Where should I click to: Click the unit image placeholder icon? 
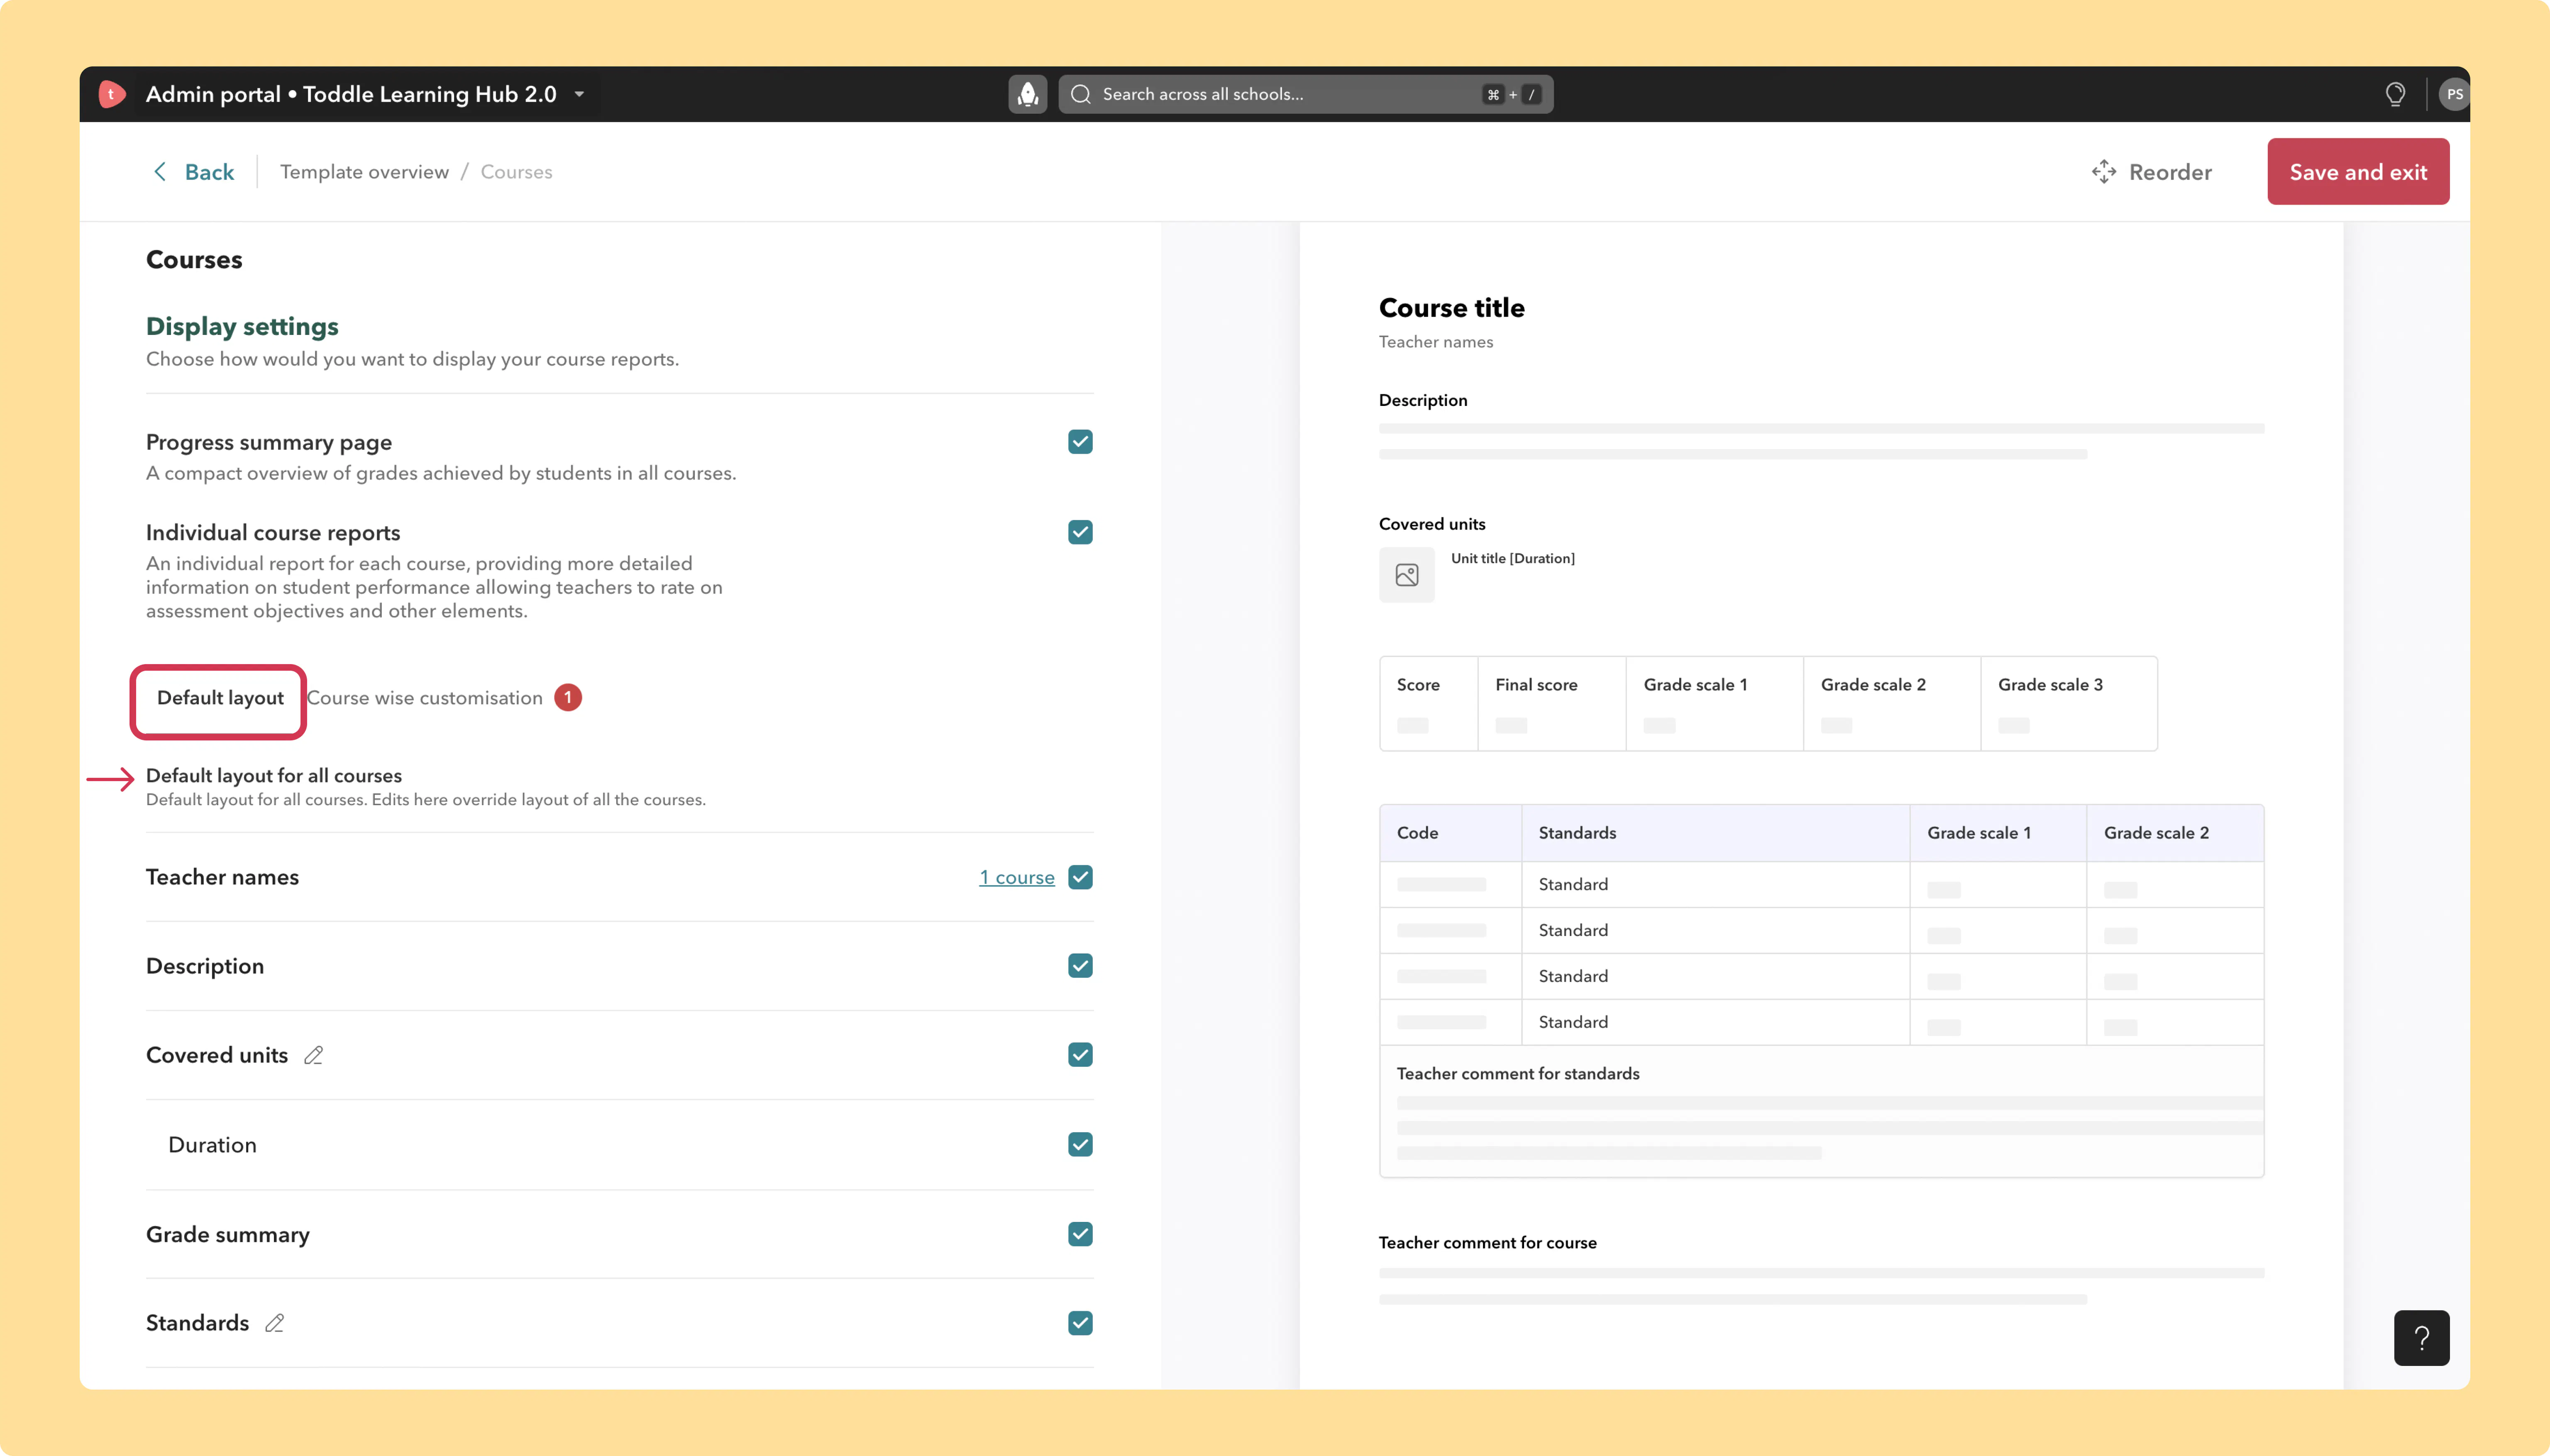click(x=1406, y=575)
